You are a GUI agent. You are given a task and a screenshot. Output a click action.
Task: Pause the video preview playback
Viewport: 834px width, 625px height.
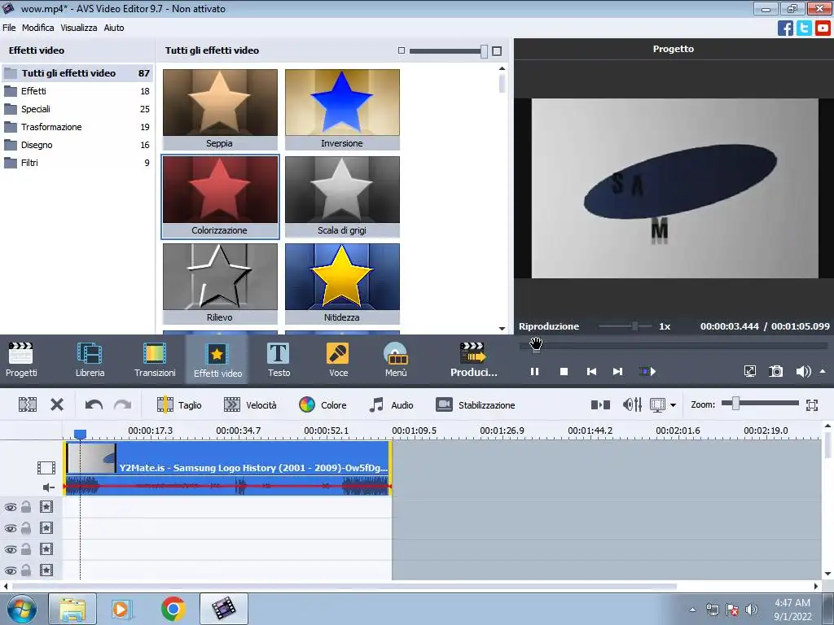coord(534,371)
